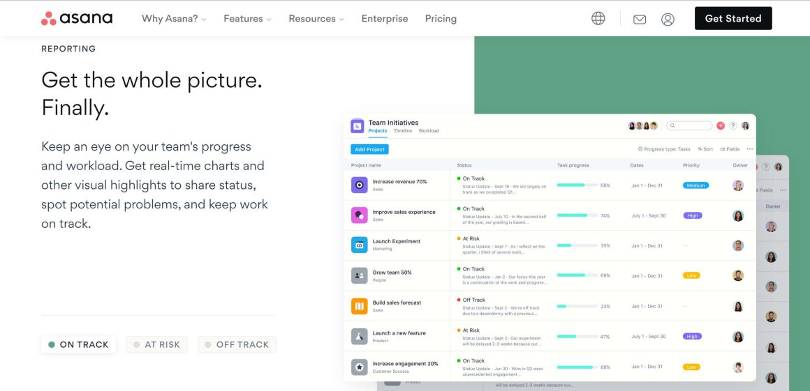This screenshot has height=391, width=810.
Task: Select the OFF TRACK status toggle
Action: pyautogui.click(x=237, y=344)
